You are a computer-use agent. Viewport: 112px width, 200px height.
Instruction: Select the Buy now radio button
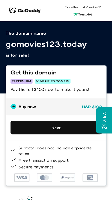point(13,106)
